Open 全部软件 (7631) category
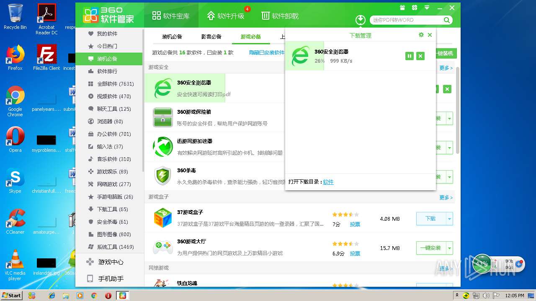The image size is (536, 301). (x=109, y=84)
